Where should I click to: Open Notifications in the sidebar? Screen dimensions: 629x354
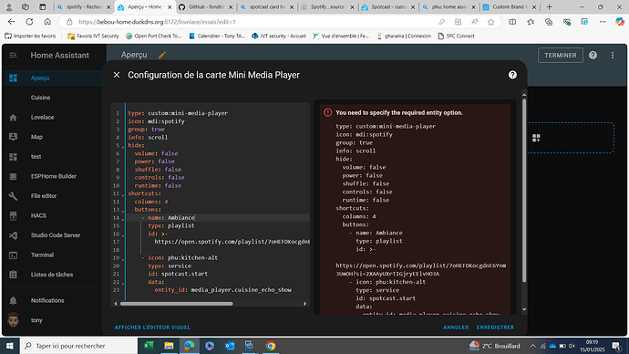pyautogui.click(x=52, y=300)
